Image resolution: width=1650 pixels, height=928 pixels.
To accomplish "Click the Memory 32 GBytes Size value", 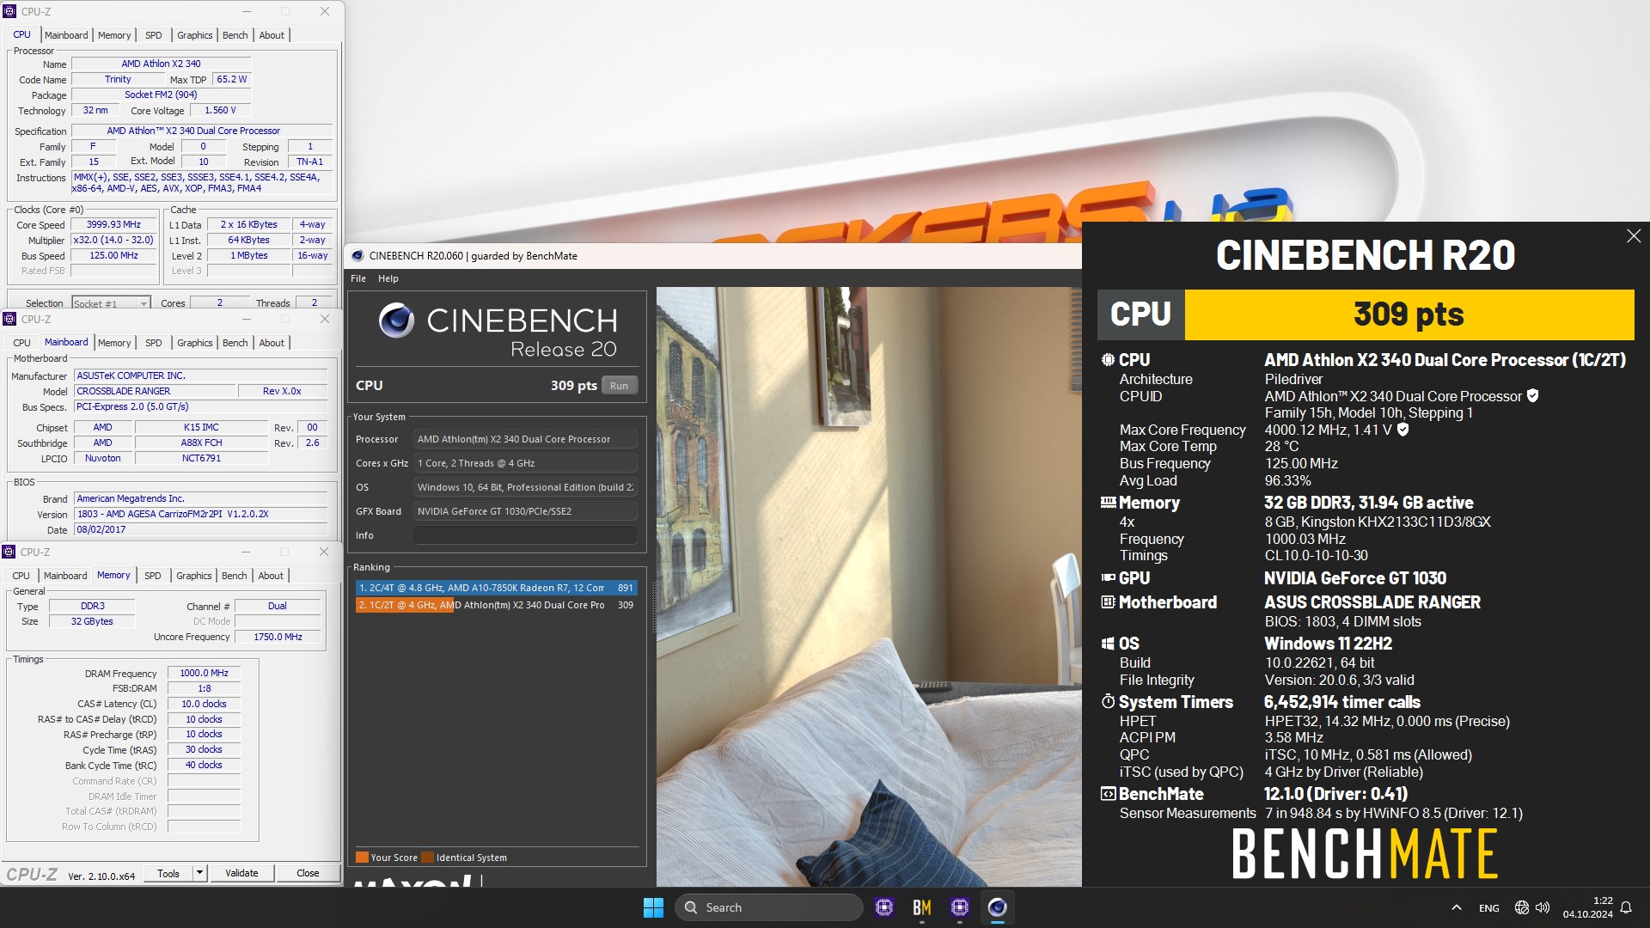I will pyautogui.click(x=92, y=621).
